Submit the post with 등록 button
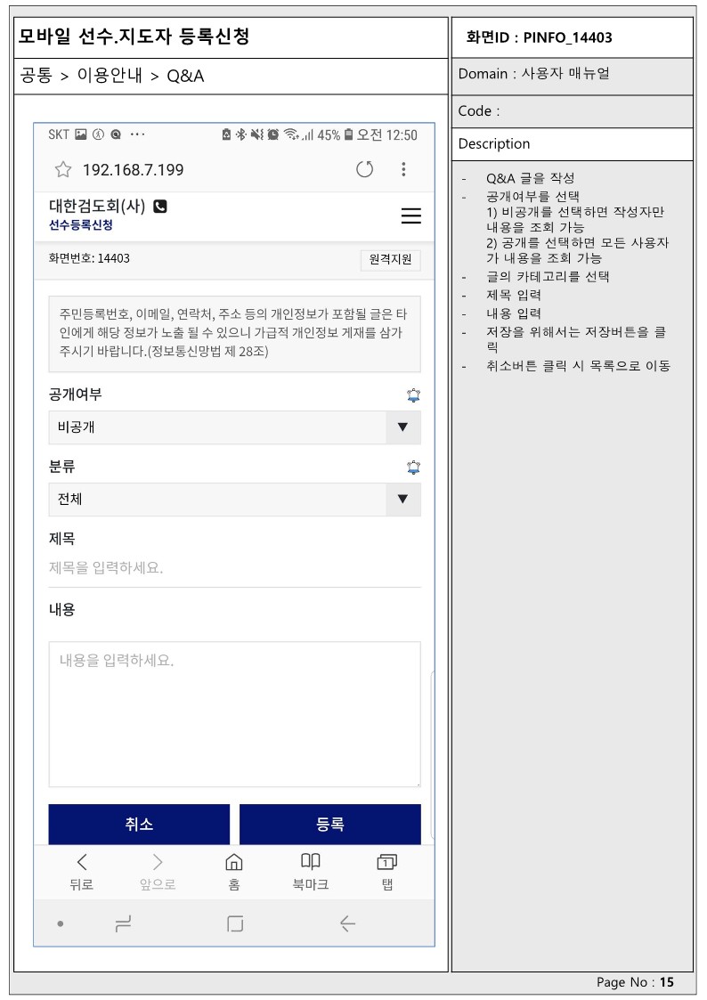The image size is (707, 1000). (330, 824)
